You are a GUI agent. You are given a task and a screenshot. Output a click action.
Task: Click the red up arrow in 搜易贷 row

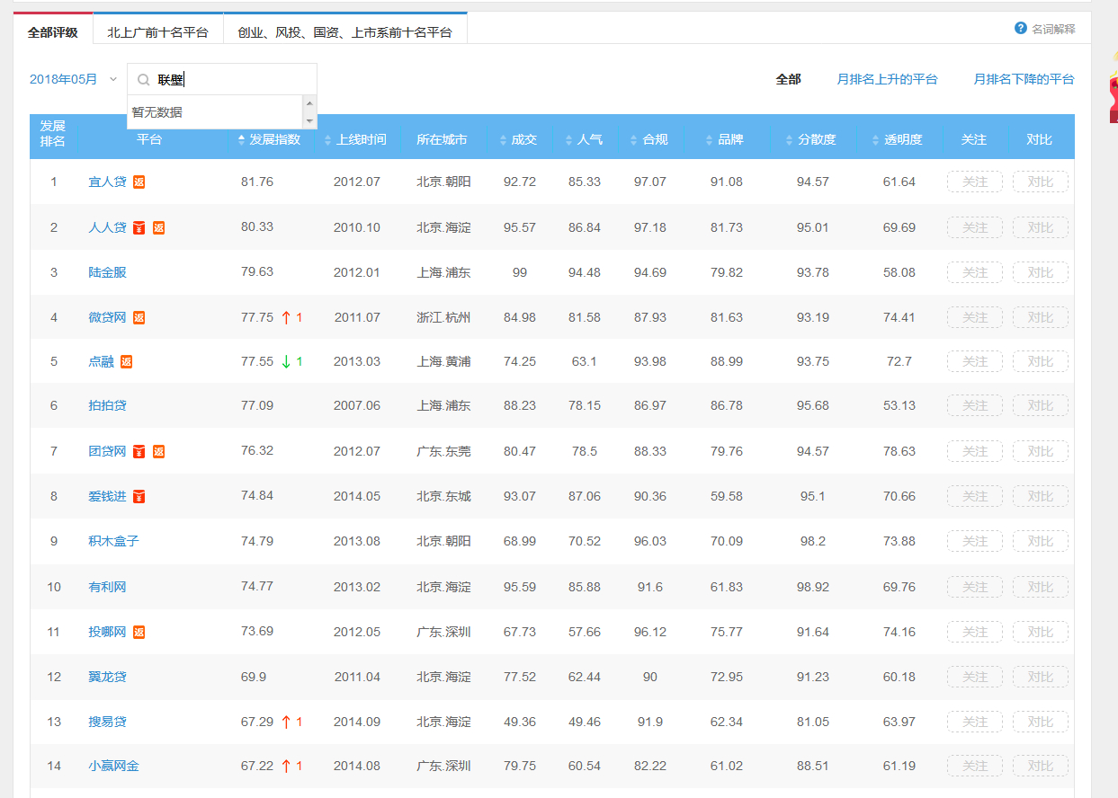pyautogui.click(x=286, y=722)
